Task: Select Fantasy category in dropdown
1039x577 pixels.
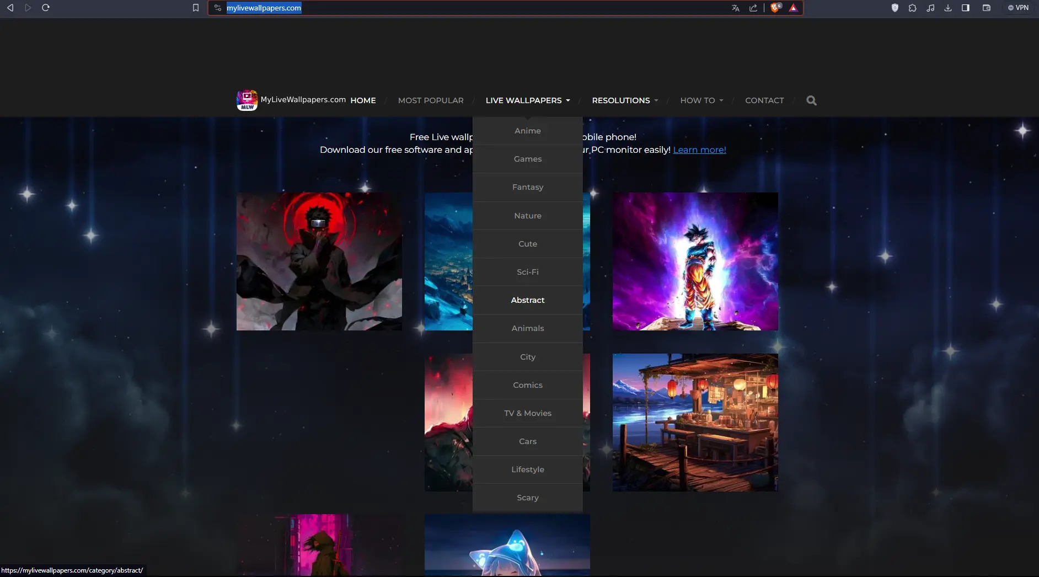Action: (528, 187)
